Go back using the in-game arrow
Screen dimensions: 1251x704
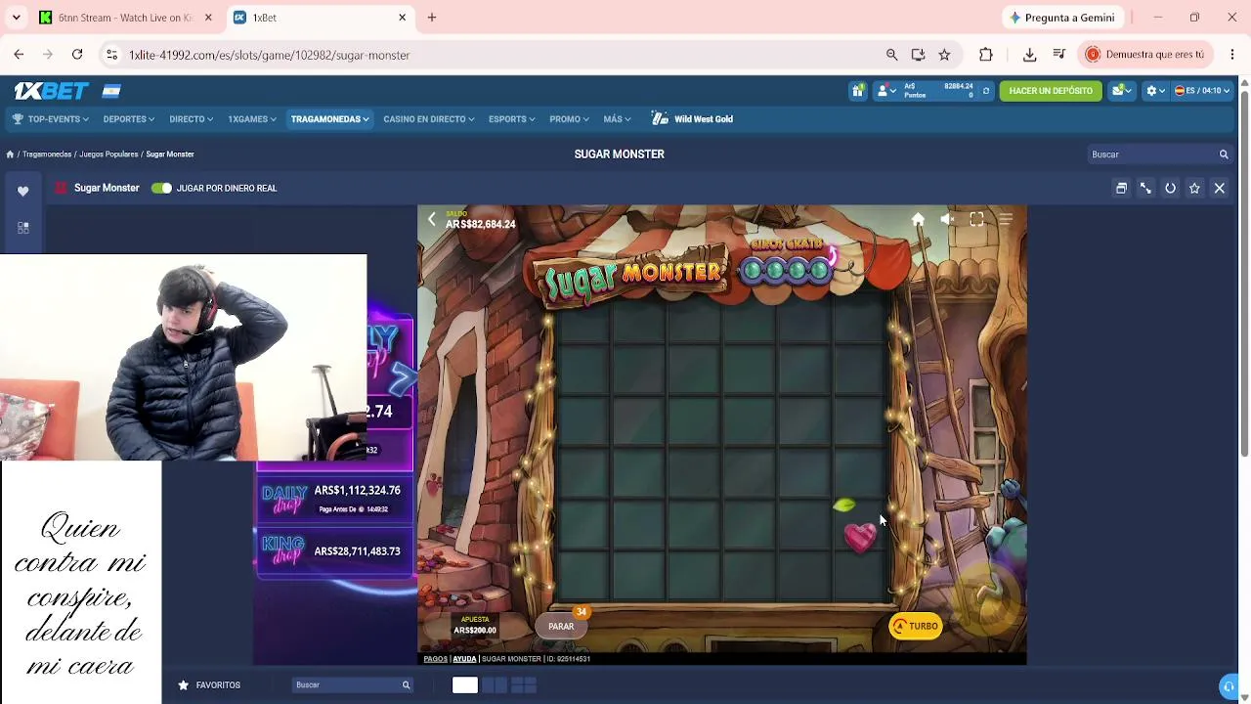pyautogui.click(x=432, y=220)
